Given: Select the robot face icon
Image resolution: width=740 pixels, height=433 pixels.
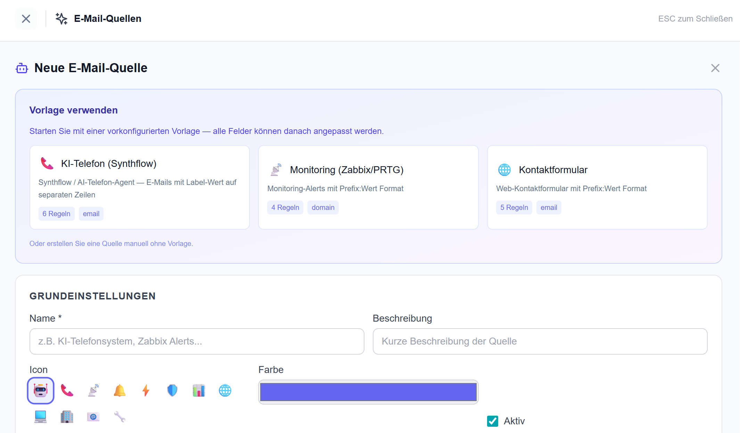Looking at the screenshot, I should (x=41, y=391).
